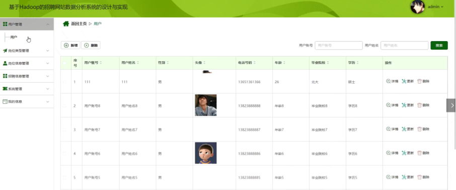Focus the 用户账号 search field
This screenshot has width=456, height=190.
click(339, 46)
